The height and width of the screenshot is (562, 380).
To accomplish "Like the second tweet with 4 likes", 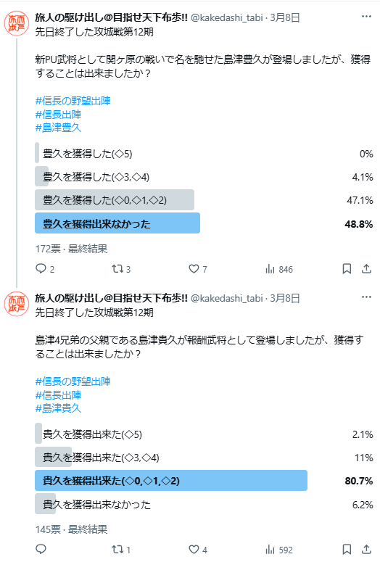I will click(x=198, y=550).
